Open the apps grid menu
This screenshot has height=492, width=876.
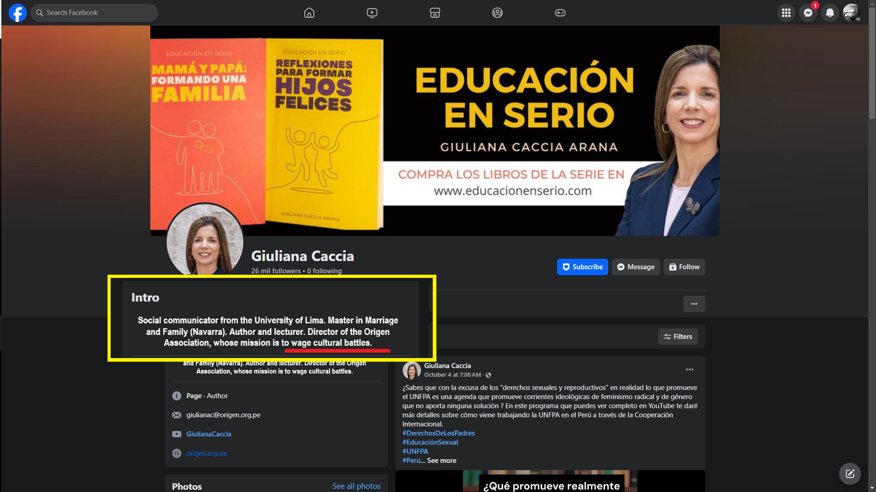tap(786, 13)
